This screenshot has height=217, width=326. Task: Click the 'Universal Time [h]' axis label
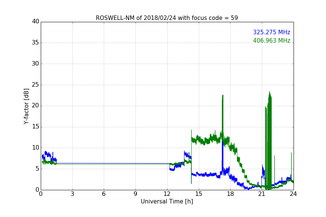click(167, 202)
